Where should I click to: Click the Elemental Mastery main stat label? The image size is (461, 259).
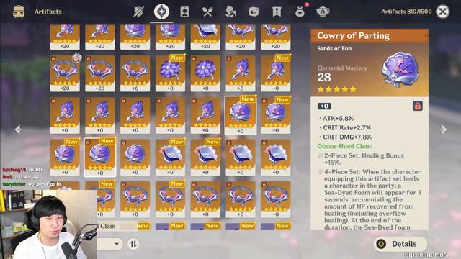pyautogui.click(x=342, y=68)
